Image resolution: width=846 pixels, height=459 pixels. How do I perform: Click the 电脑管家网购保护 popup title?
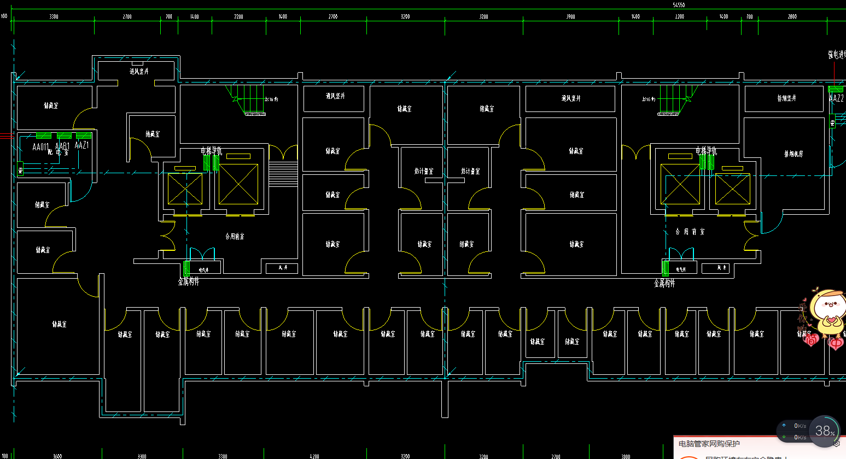pos(709,444)
